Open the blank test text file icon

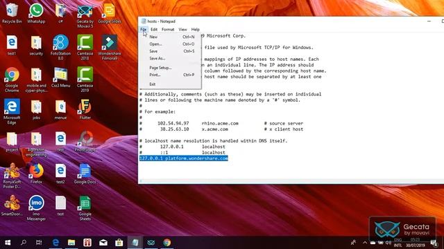[60, 206]
